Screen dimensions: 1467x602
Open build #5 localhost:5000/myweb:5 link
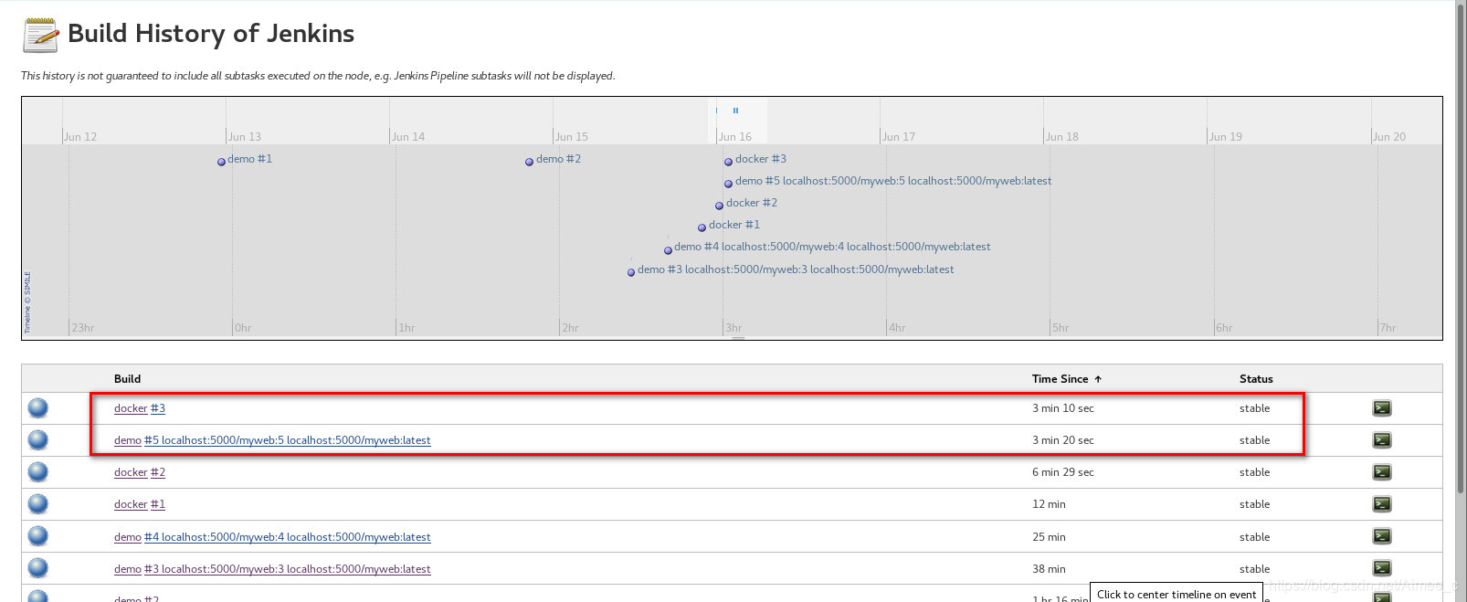pos(288,440)
